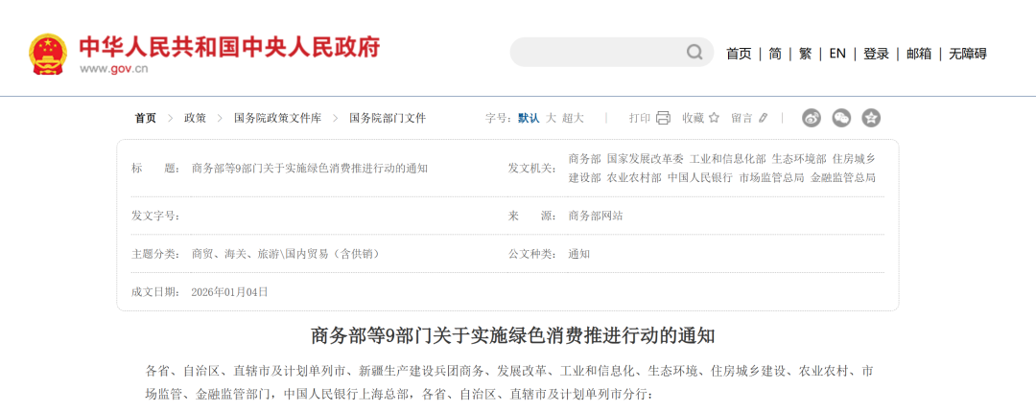Click the site title 中华人民共和国中央人民政府

pyautogui.click(x=229, y=47)
